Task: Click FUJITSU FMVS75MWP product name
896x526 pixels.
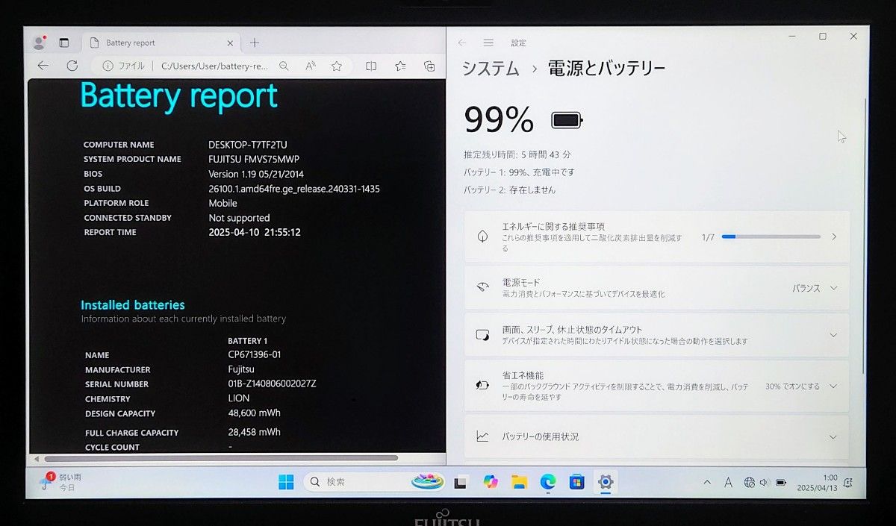Action: click(x=254, y=159)
